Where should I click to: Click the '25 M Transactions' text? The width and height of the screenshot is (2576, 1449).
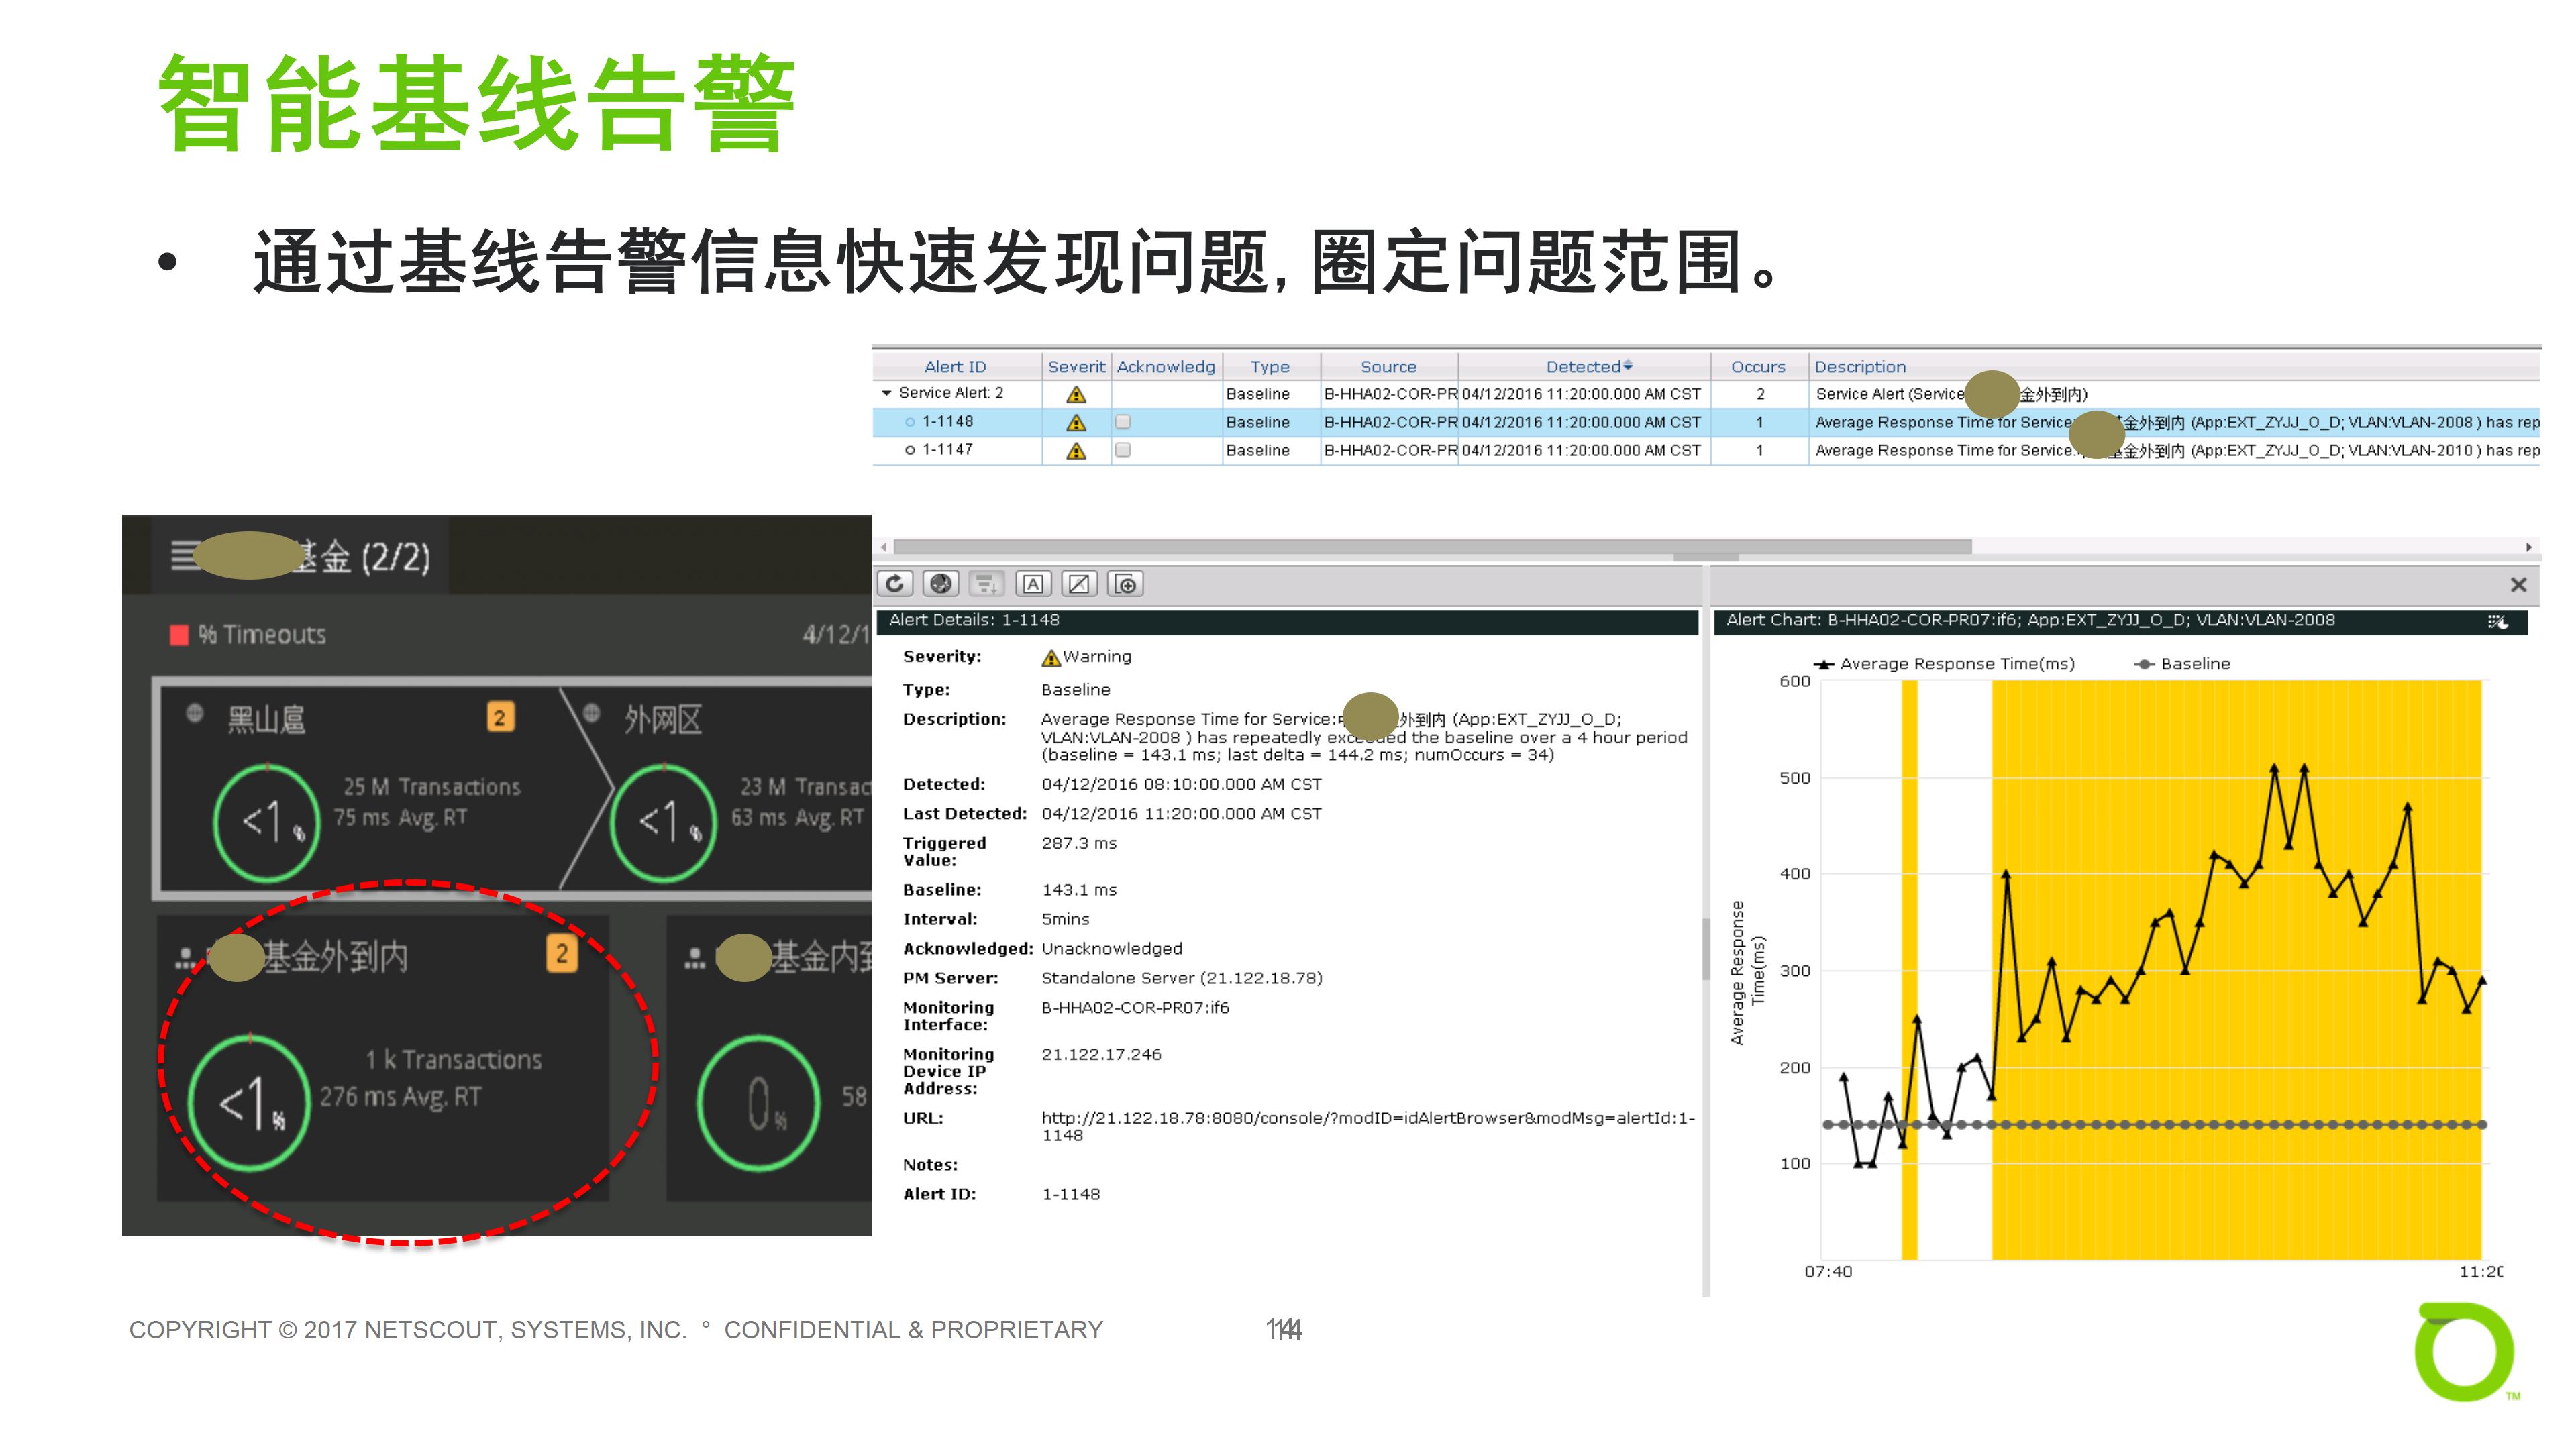coord(432,787)
